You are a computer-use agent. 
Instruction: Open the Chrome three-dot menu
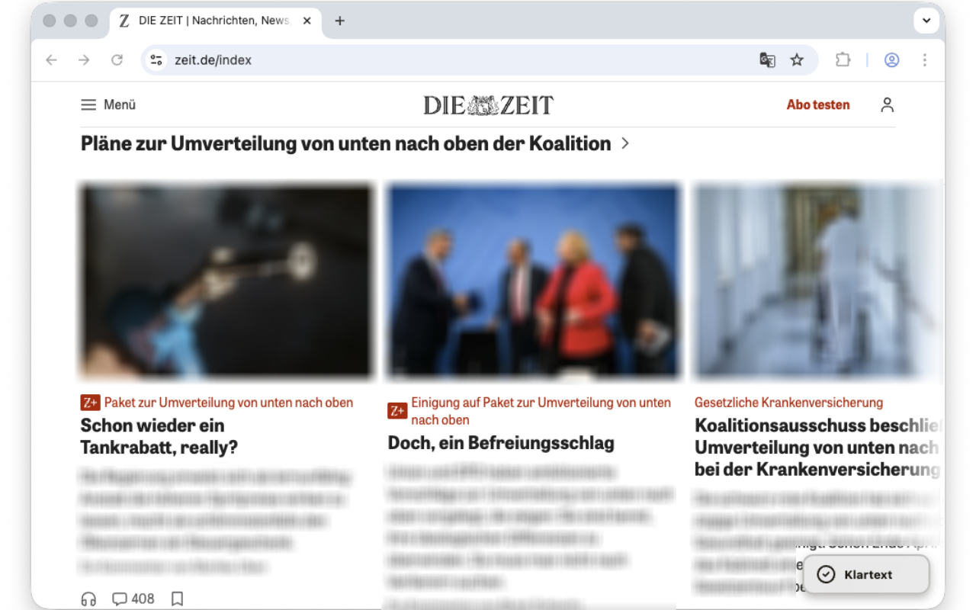[924, 59]
